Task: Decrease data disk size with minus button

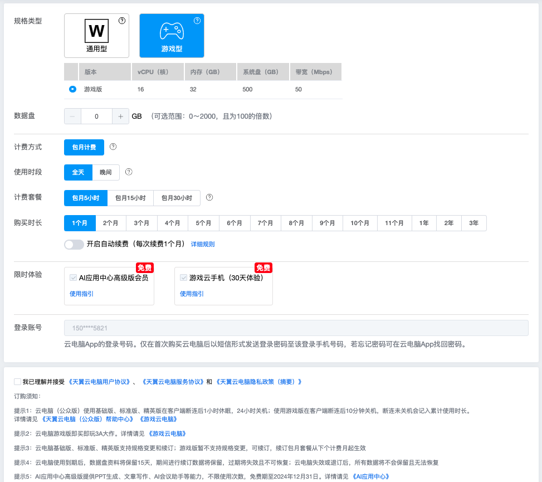Action: pos(72,116)
